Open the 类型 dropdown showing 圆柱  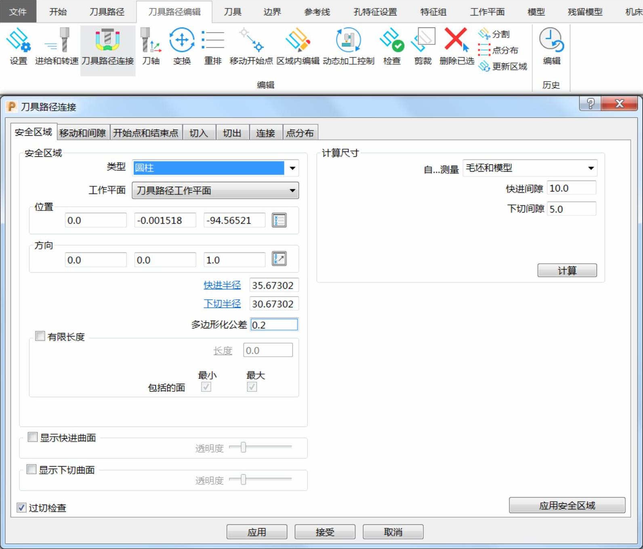click(216, 168)
